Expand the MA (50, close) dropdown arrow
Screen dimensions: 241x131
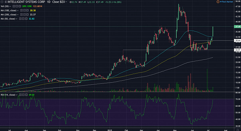[x=17, y=19]
